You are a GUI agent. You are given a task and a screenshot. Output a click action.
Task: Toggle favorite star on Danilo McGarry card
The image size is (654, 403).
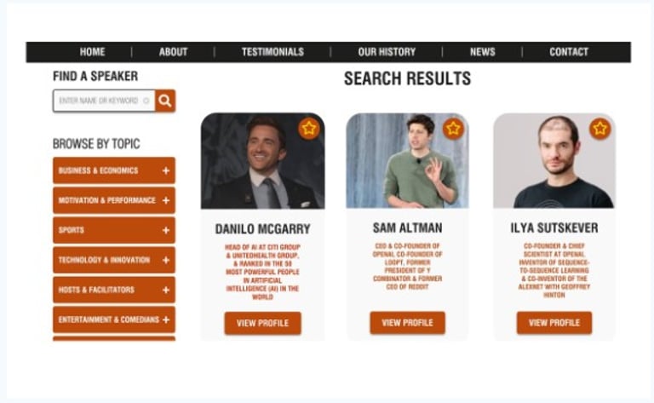point(309,129)
